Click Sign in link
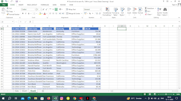The image size is (181, 101). click(174, 5)
